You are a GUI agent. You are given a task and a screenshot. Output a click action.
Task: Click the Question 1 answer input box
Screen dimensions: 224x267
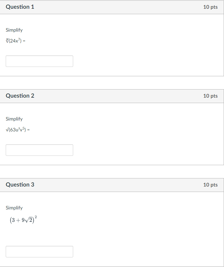click(x=39, y=61)
